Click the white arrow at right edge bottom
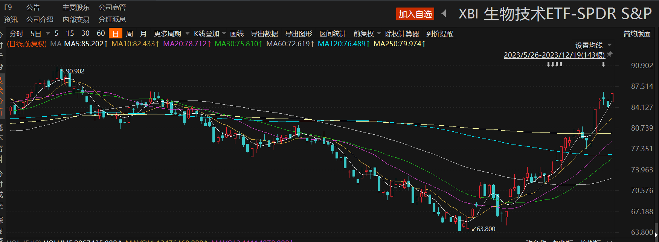659x242 pixels. click(656, 235)
